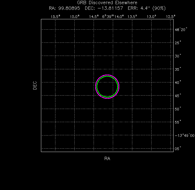Viewport: 195px width, 190px height.
Task: Click the vertical DEC axis label
Action: pos(35,85)
